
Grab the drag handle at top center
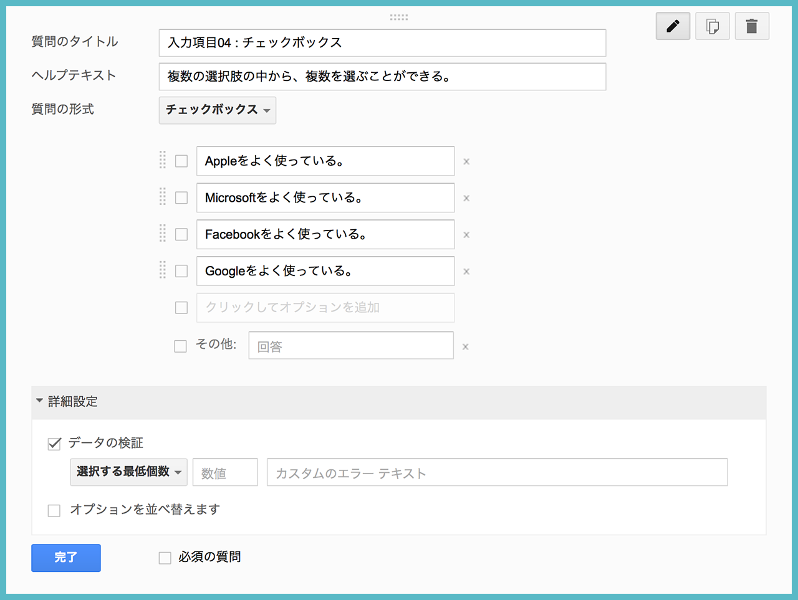pyautogui.click(x=399, y=17)
